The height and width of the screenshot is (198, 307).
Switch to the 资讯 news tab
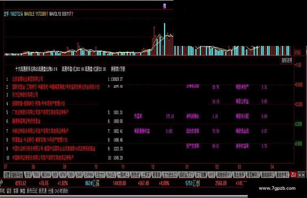(28, 175)
